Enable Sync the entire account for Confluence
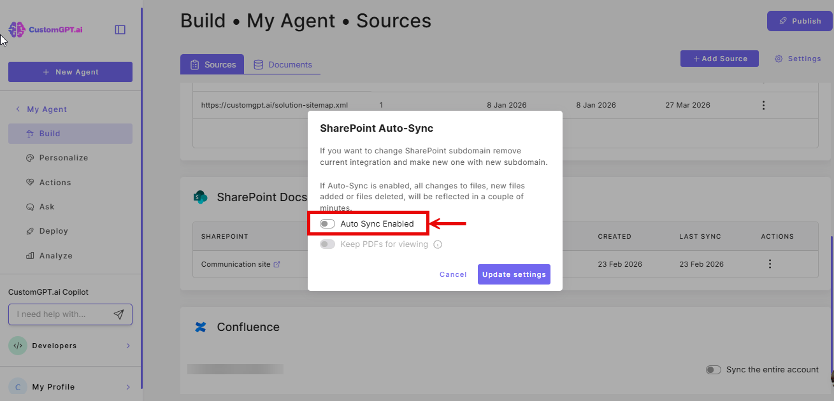The width and height of the screenshot is (834, 401). point(714,369)
